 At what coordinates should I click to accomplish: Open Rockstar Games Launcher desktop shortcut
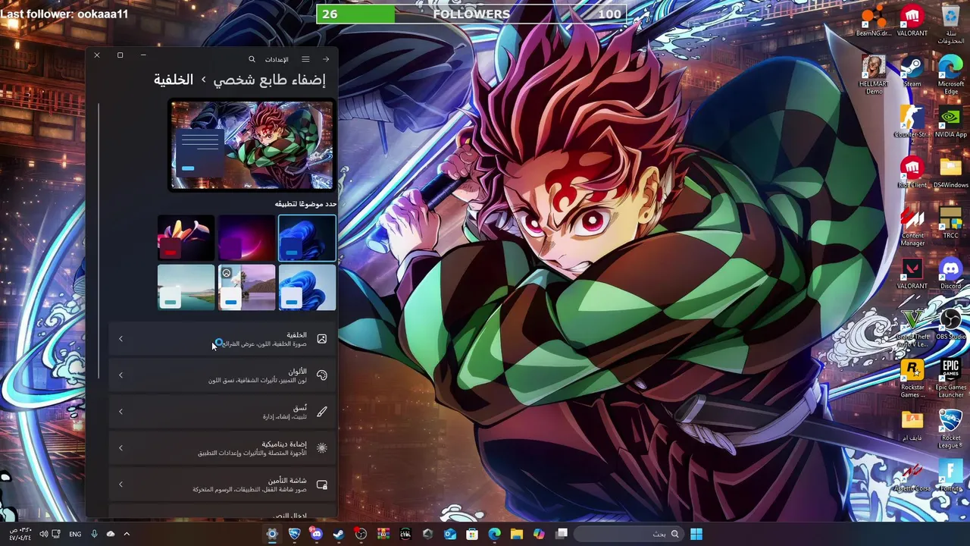pos(912,378)
